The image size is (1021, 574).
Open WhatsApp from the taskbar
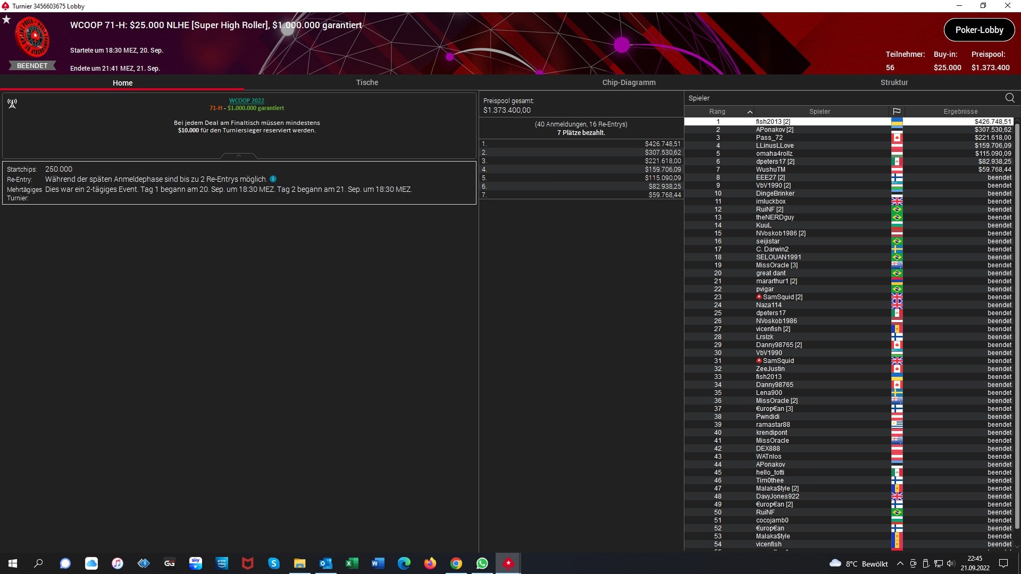482,563
